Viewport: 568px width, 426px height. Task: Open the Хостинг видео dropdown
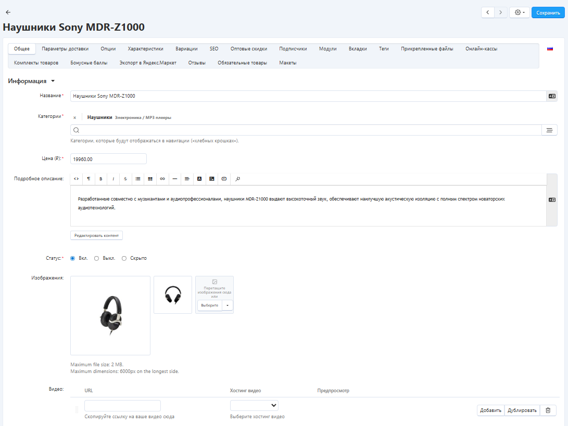click(254, 405)
